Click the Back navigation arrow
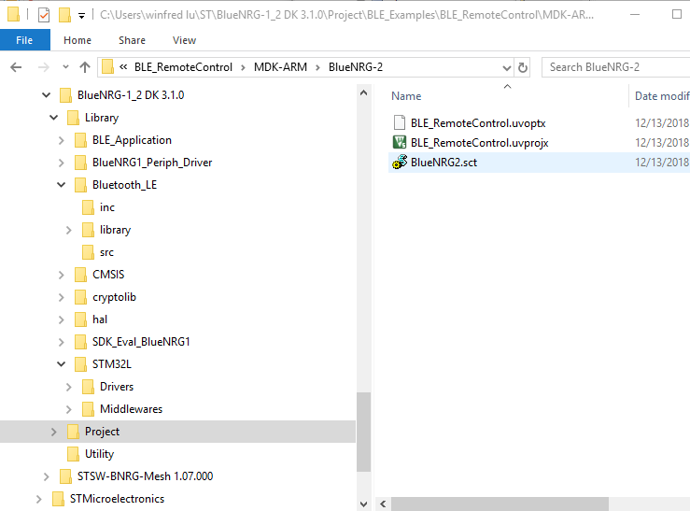 pyautogui.click(x=16, y=67)
